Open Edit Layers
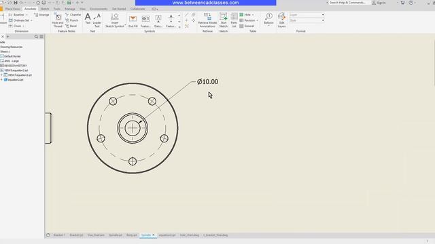 [x=281, y=20]
